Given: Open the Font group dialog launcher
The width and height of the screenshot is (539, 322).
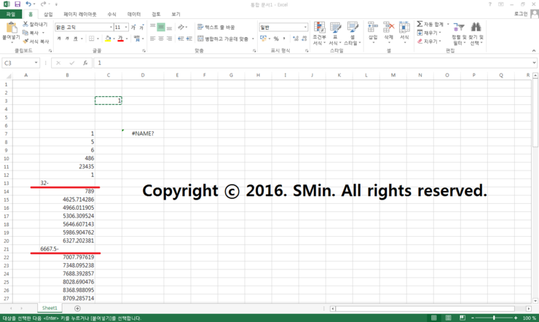Looking at the screenshot, I should coord(144,50).
